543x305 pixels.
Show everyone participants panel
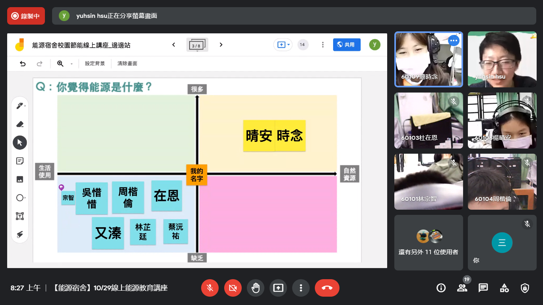coord(462,288)
